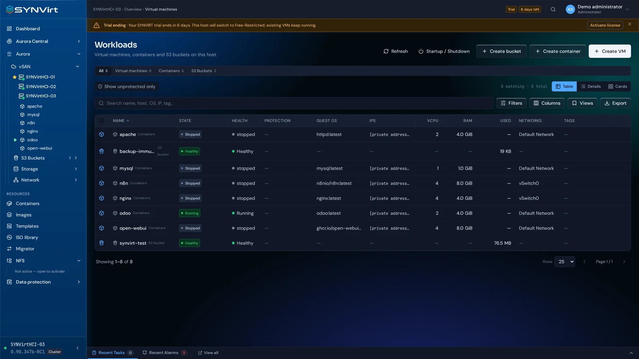Click the Refresh button
The image size is (639, 359).
(x=395, y=51)
